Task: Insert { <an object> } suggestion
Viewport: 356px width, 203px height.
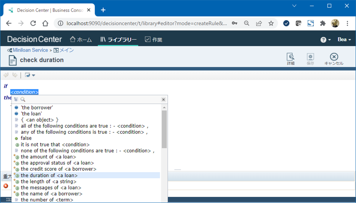Action: point(40,120)
